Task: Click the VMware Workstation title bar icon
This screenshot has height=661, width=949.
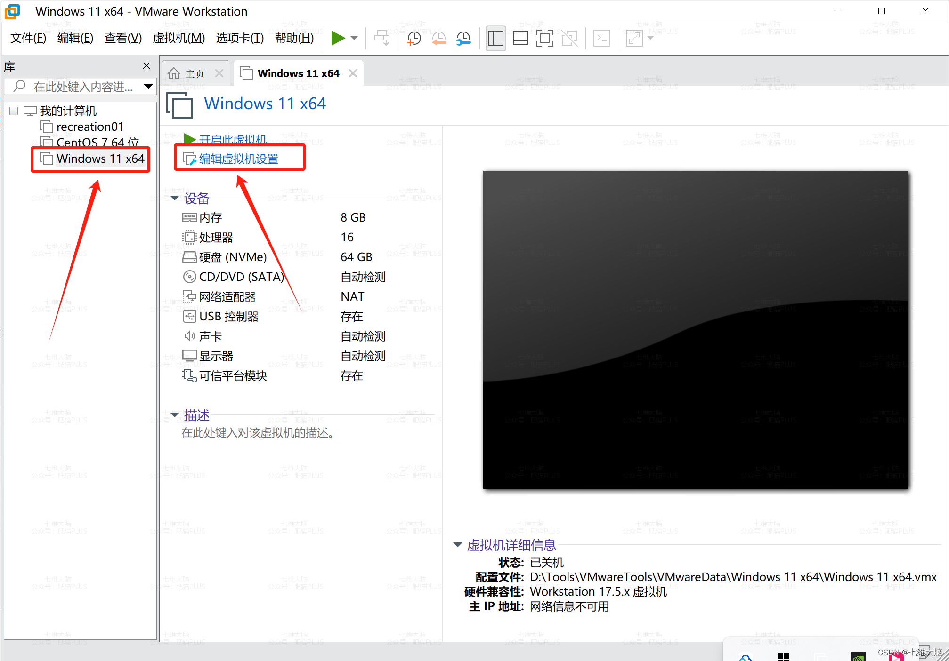Action: (12, 11)
